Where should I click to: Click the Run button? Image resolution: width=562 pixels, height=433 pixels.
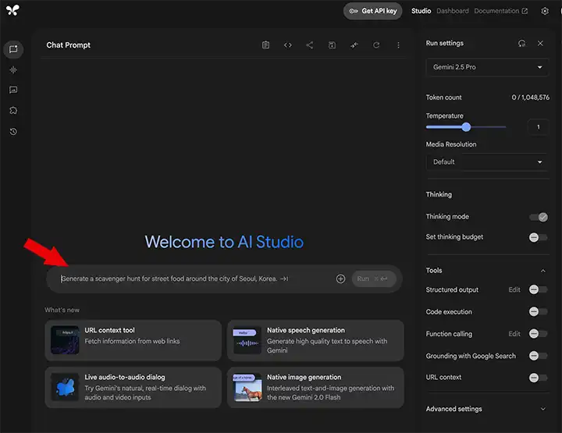[x=374, y=279]
